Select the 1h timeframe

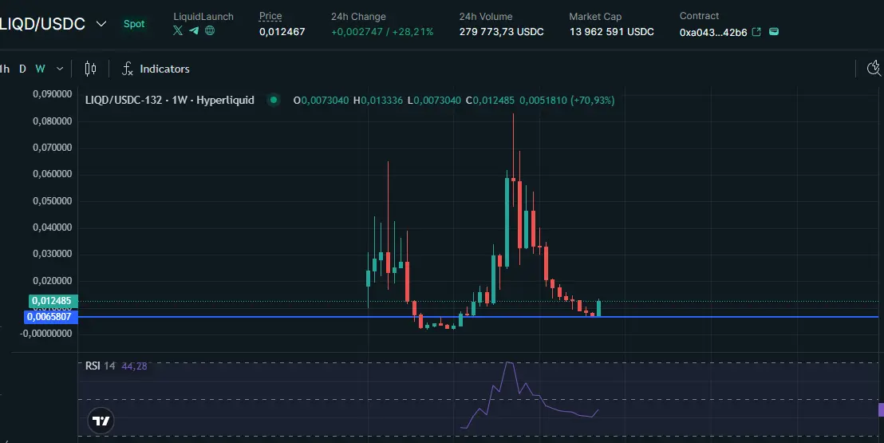click(x=5, y=69)
